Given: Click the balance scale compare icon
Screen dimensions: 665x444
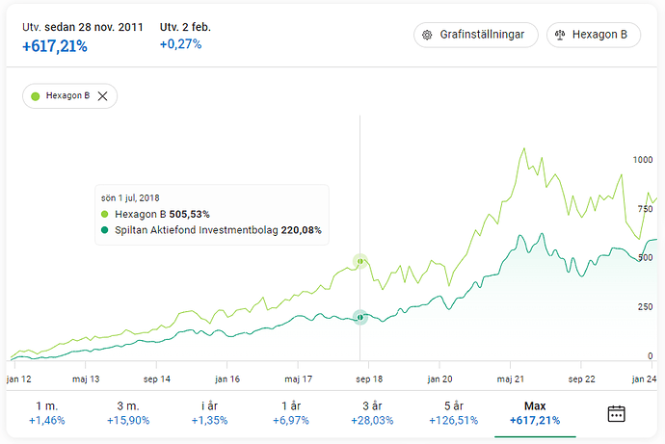Looking at the screenshot, I should [560, 35].
